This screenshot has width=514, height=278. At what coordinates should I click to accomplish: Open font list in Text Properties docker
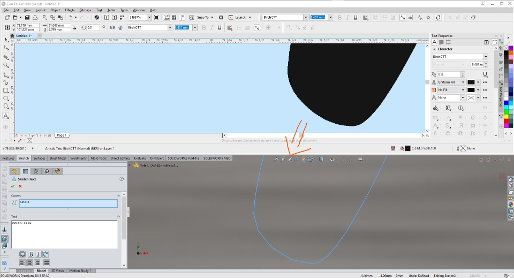tap(486, 57)
